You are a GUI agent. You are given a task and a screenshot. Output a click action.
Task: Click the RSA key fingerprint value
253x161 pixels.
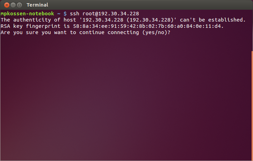click(148, 26)
